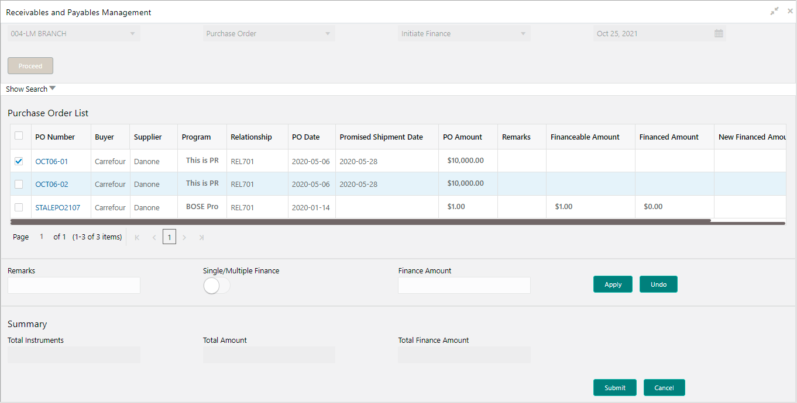
Task: Click the Cancel button
Action: 664,388
